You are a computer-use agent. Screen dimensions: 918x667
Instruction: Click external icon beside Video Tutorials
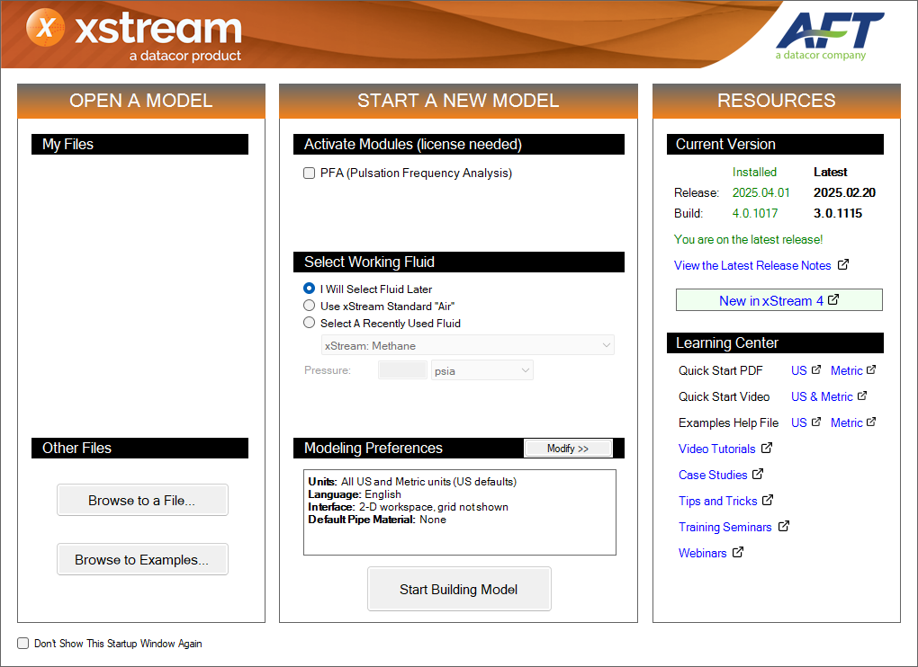pos(767,448)
